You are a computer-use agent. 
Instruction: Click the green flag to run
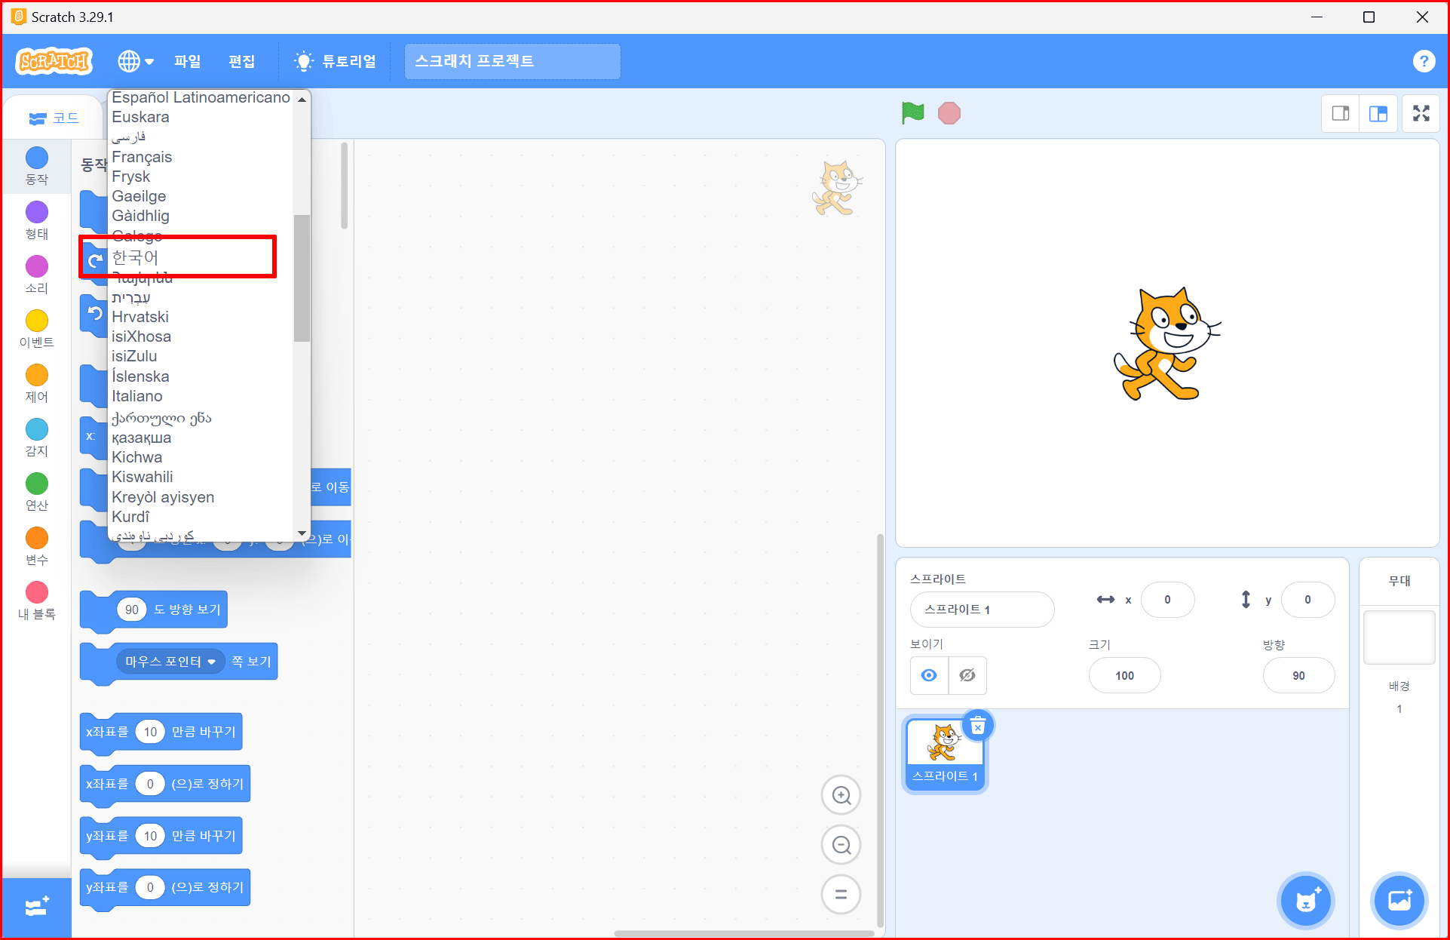(x=912, y=113)
